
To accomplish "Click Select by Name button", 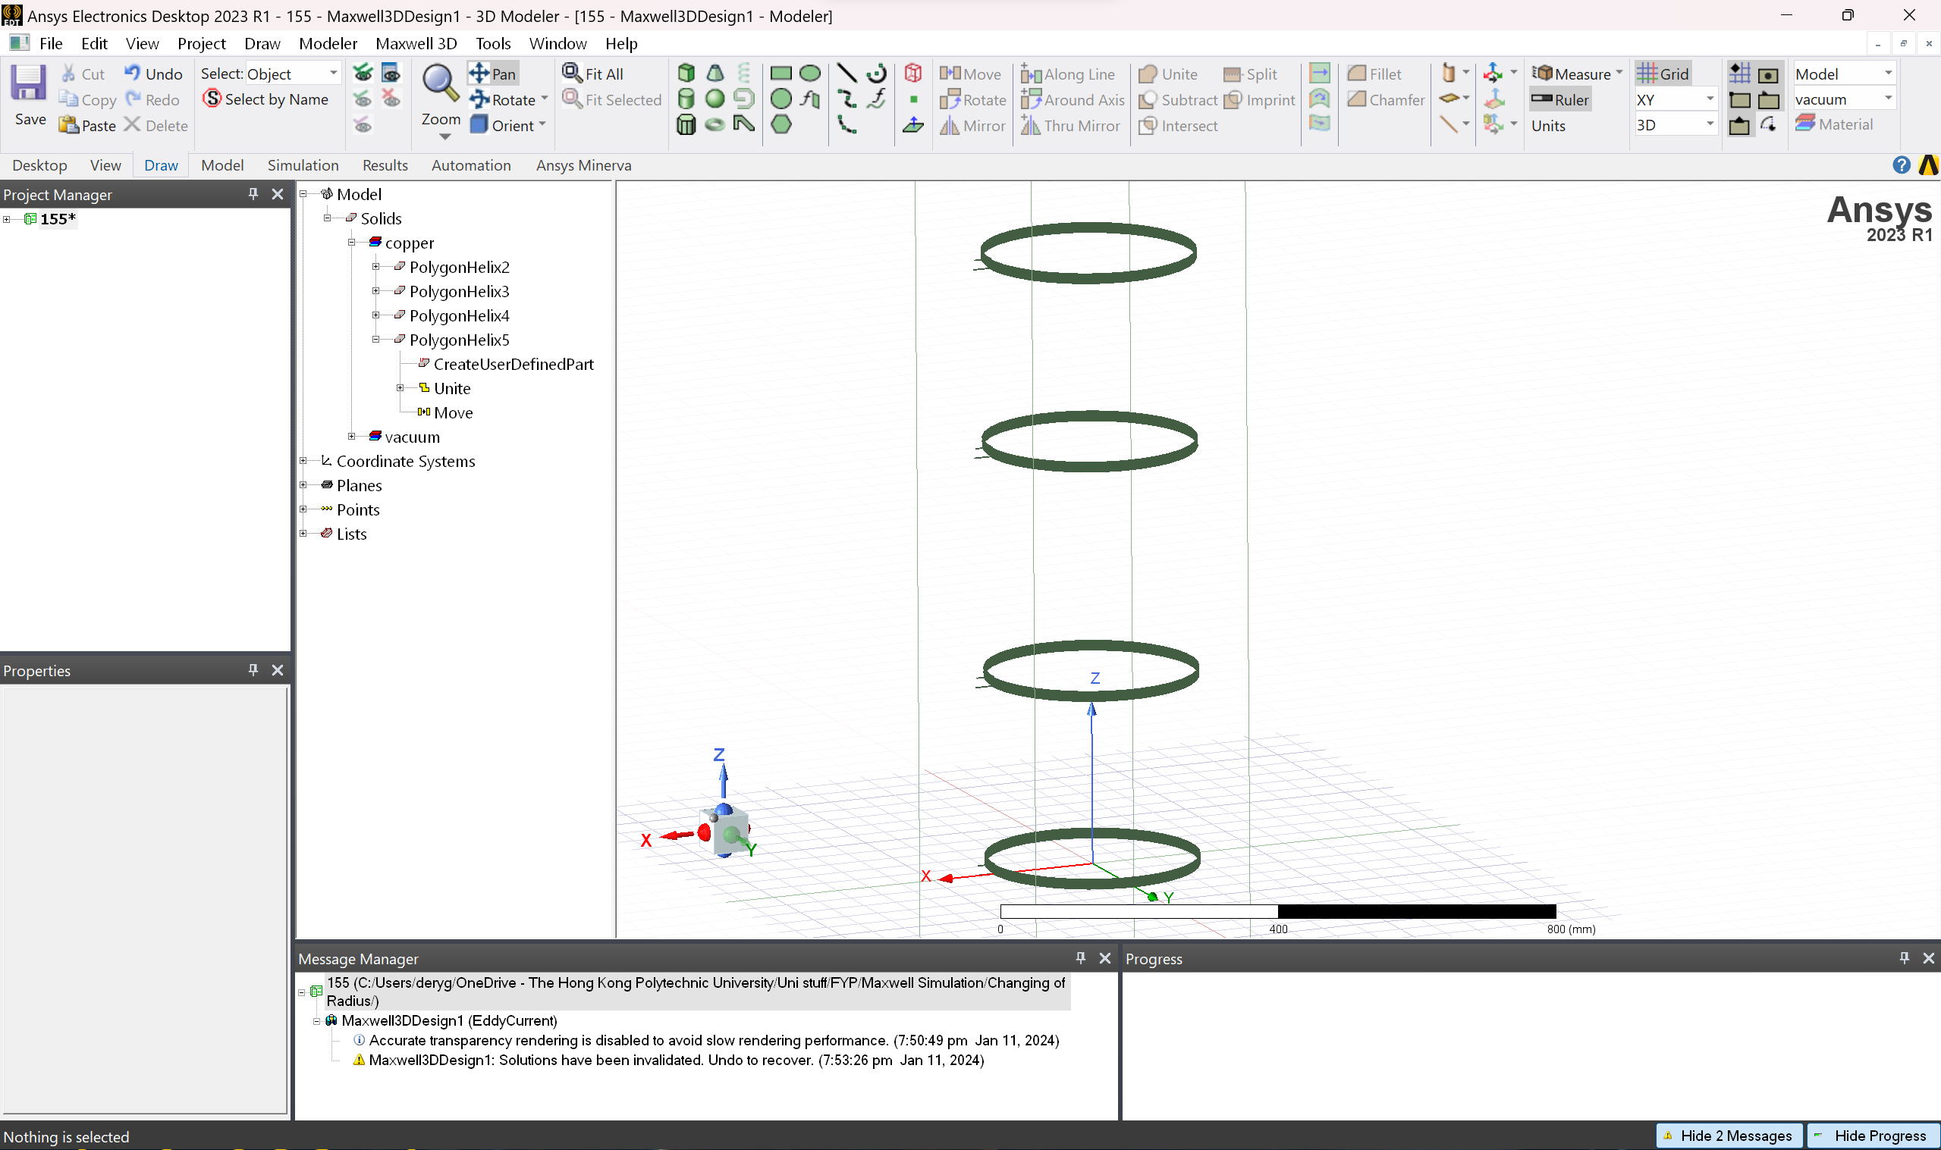I will [266, 99].
